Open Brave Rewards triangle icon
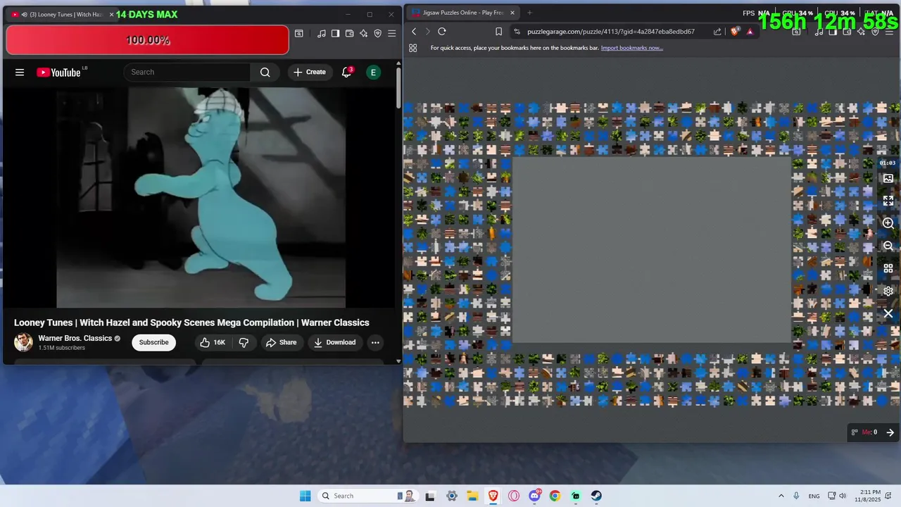 pyautogui.click(x=750, y=31)
